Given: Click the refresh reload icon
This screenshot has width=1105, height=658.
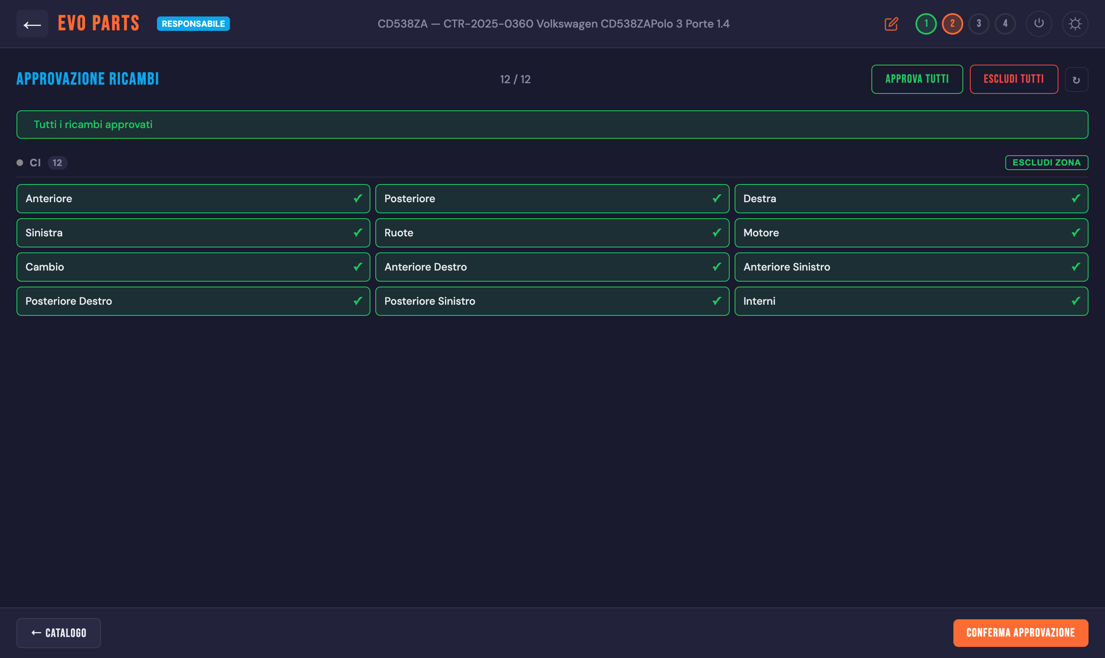Looking at the screenshot, I should [x=1076, y=80].
